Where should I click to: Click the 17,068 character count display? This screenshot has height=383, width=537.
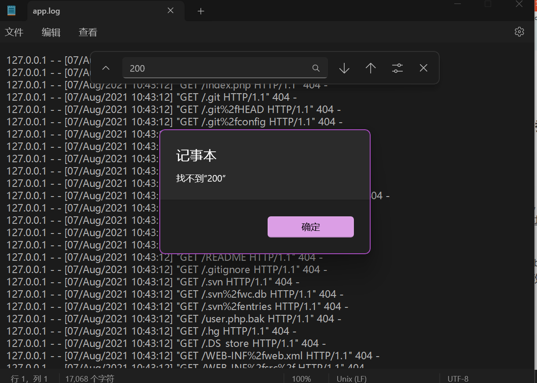(x=89, y=379)
